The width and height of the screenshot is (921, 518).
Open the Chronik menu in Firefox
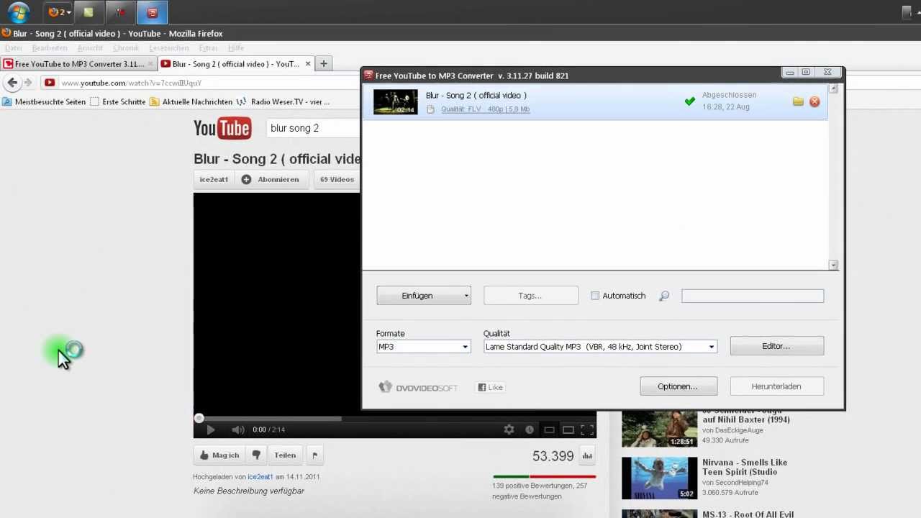pyautogui.click(x=126, y=48)
